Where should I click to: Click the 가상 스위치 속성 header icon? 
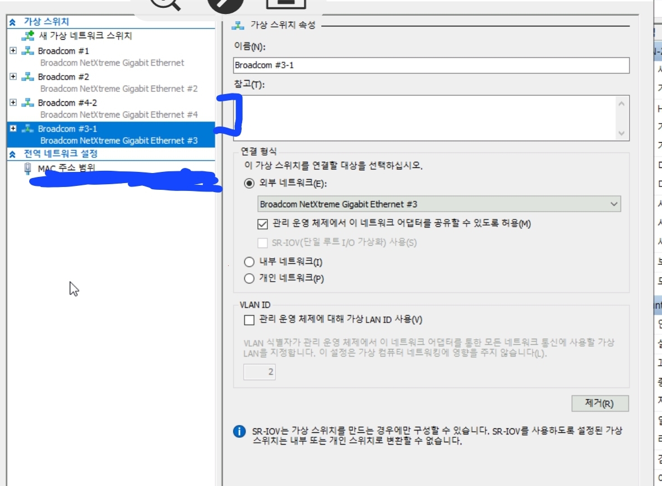238,25
